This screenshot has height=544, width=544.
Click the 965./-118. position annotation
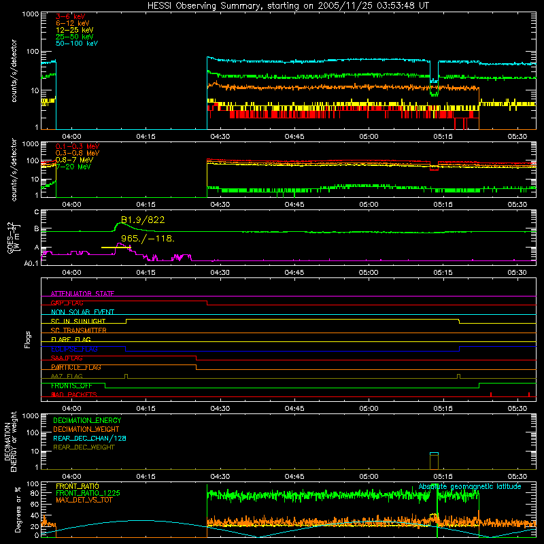pos(148,239)
